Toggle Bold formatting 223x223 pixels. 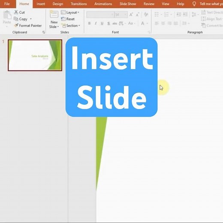pyautogui.click(x=89, y=23)
